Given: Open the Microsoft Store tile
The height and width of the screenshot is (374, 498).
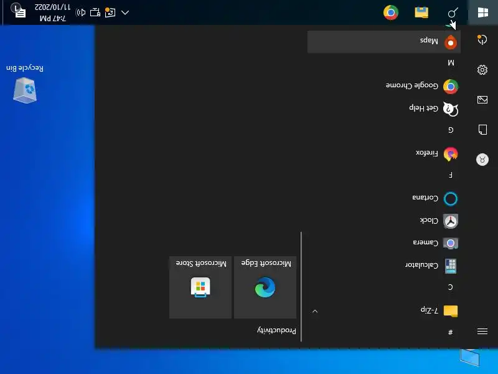Looking at the screenshot, I should pos(200,287).
